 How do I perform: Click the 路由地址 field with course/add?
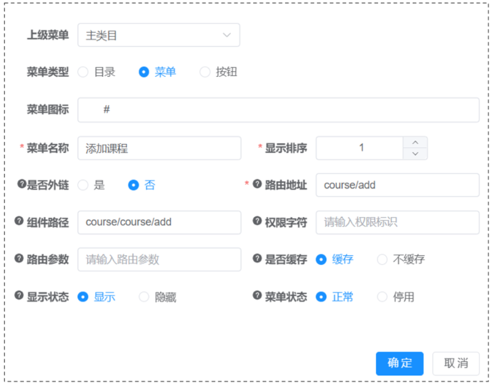tap(398, 185)
